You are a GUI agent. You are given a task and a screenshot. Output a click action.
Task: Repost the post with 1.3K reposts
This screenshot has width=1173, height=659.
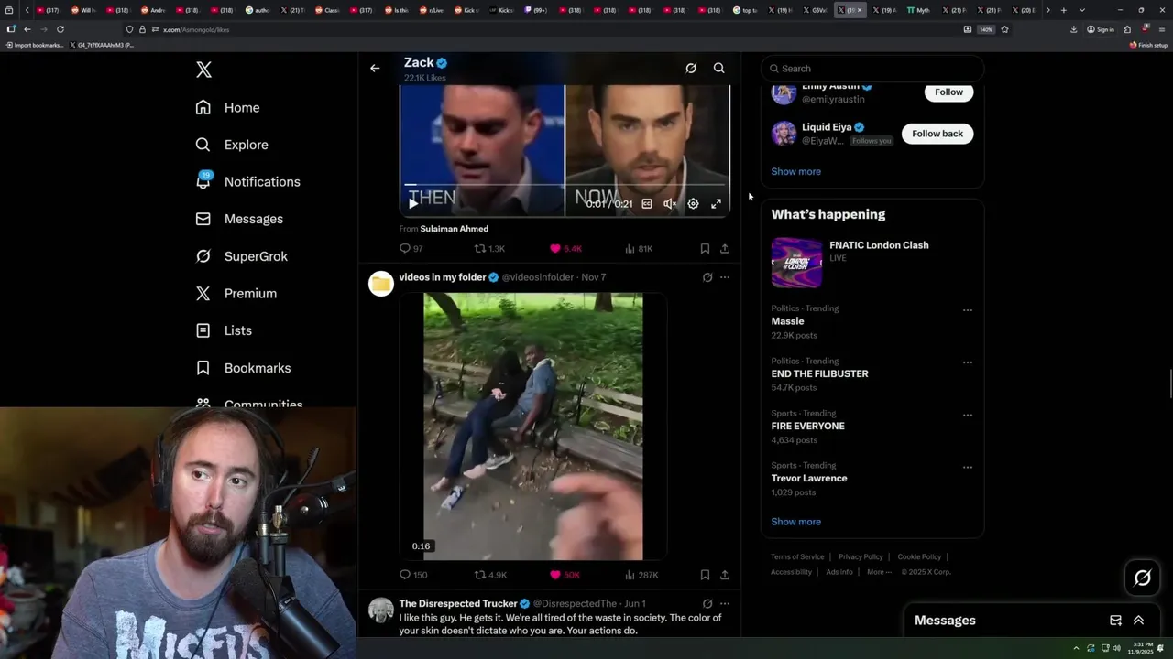pos(489,249)
